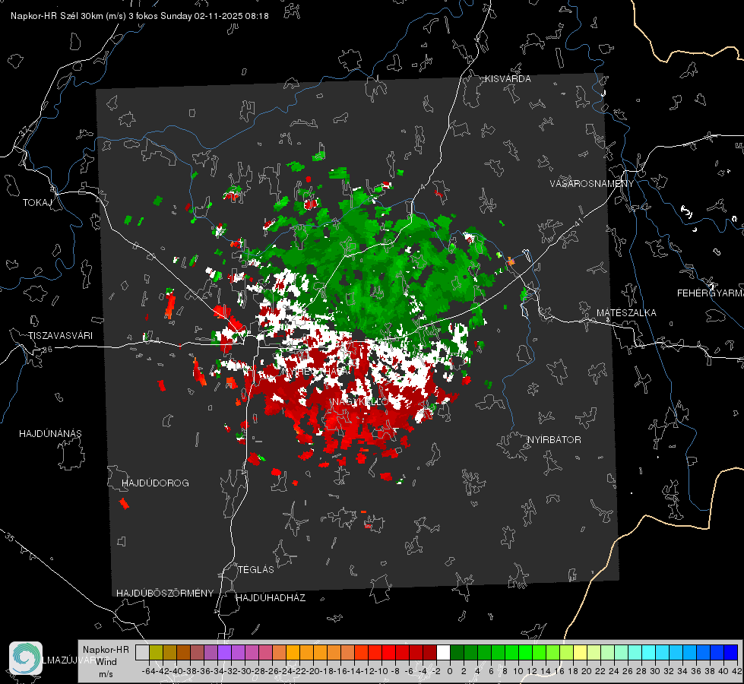Click the TÉGLÁS map label
Viewport: 744px width, 684px height.
pyautogui.click(x=256, y=569)
